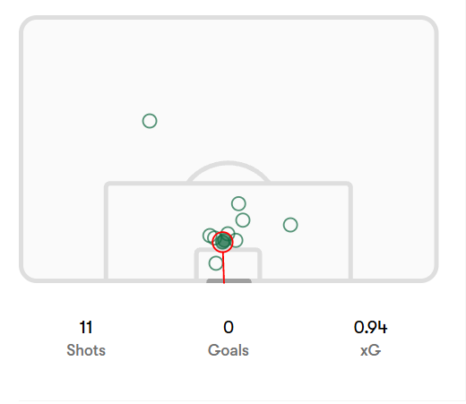Click the 0 goals count
466x404 pixels.
click(229, 327)
